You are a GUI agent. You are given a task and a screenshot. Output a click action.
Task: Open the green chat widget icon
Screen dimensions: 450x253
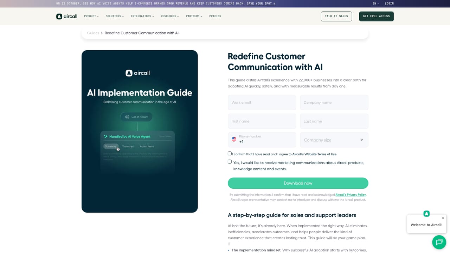tap(439, 242)
